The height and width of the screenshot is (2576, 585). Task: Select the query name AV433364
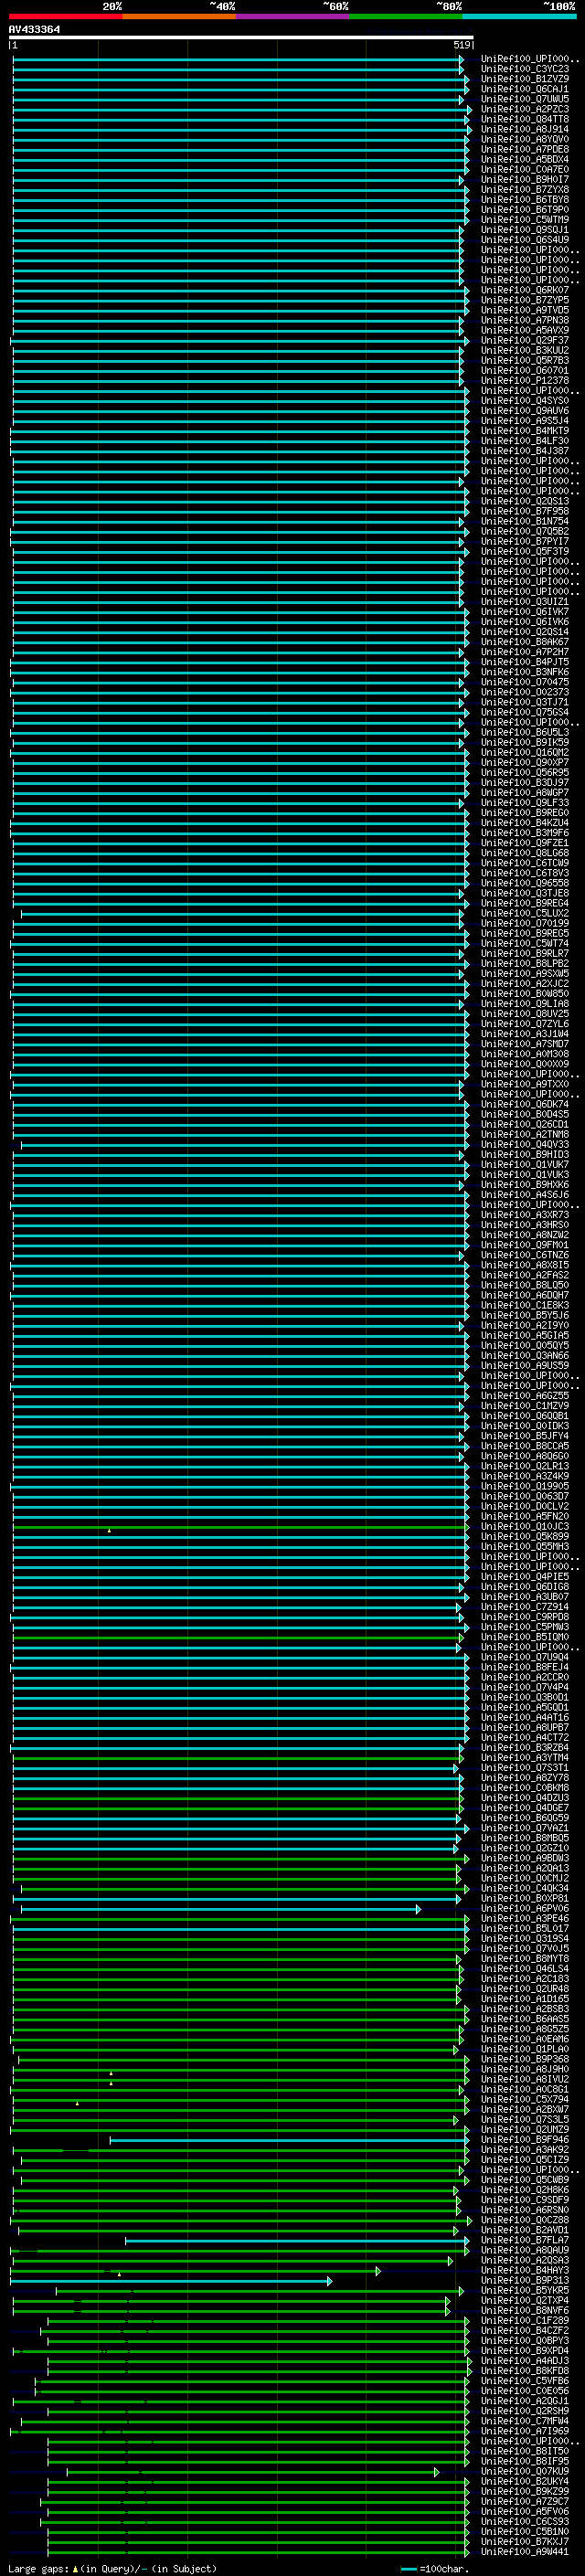(x=34, y=29)
